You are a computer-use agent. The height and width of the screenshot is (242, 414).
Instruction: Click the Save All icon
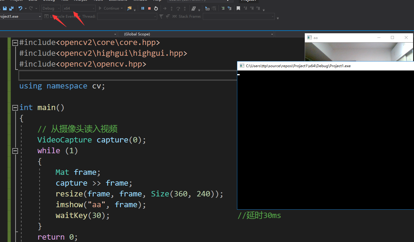coord(11,8)
